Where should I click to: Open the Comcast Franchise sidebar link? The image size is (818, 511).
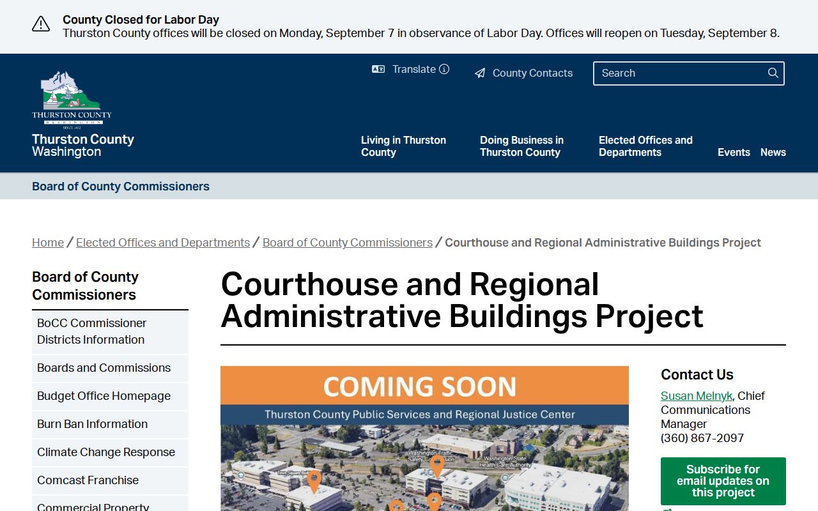click(x=110, y=480)
